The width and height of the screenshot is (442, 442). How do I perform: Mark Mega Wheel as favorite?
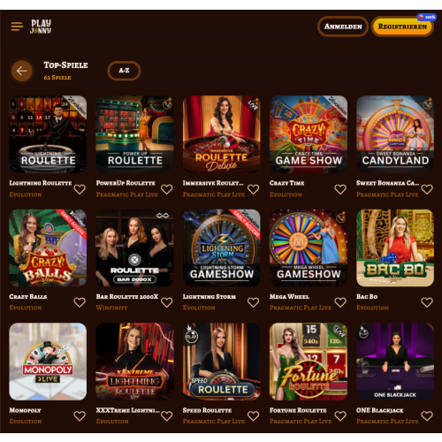[340, 302]
